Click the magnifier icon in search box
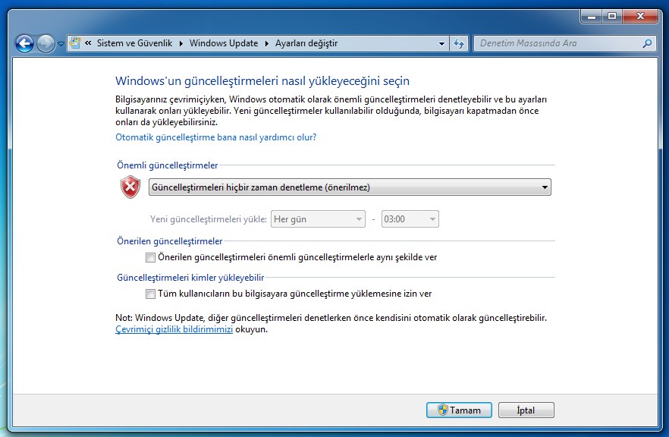 coord(647,43)
